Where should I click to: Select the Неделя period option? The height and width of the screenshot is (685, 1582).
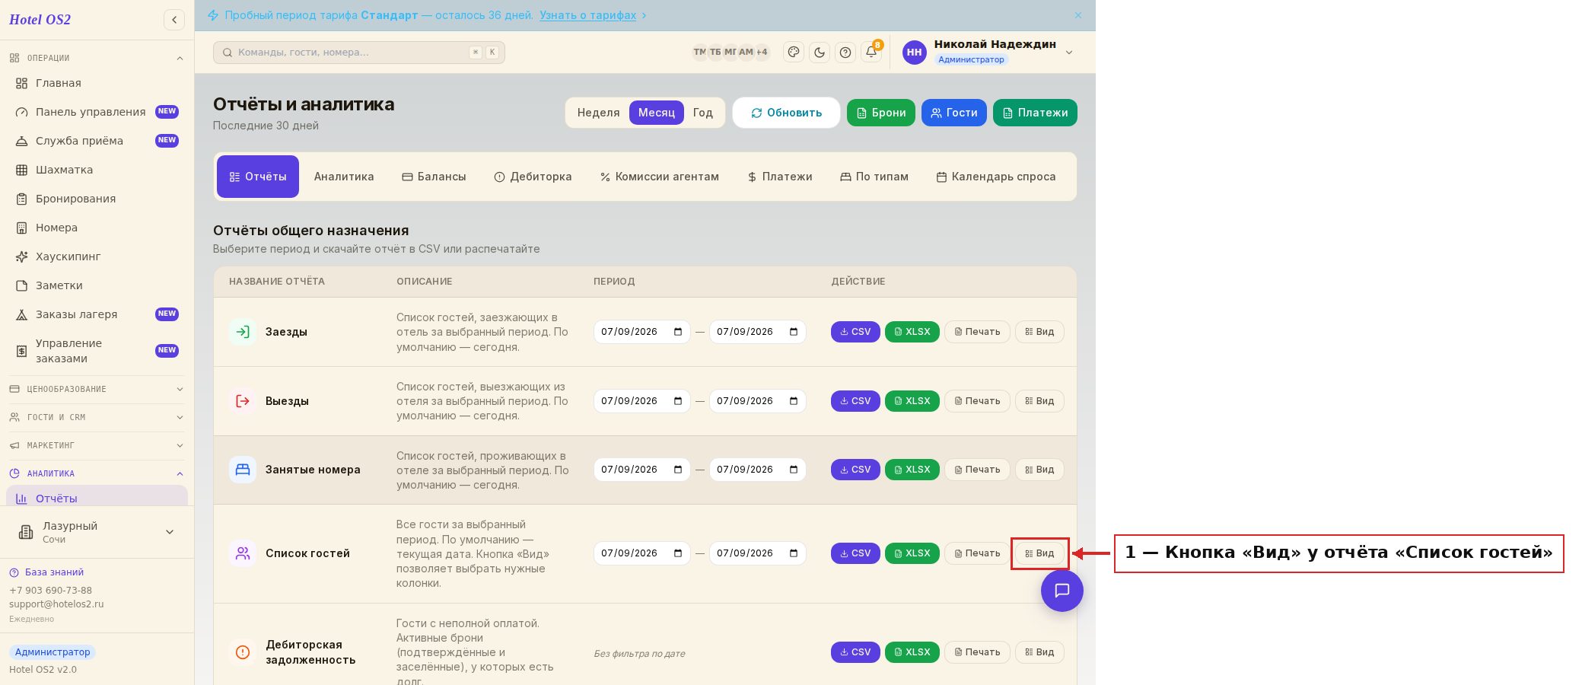(x=598, y=113)
